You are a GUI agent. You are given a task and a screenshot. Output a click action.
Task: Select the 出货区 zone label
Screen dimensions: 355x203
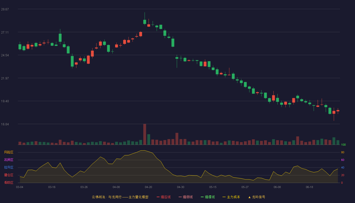[x=9, y=160]
